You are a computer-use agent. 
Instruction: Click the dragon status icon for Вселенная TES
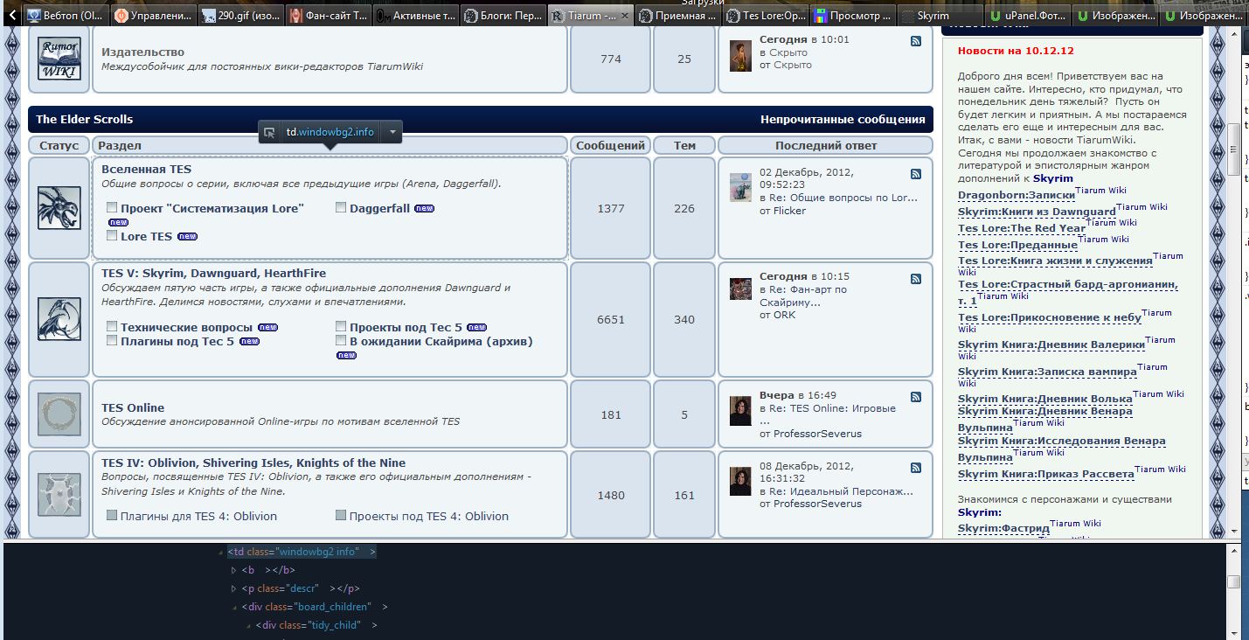(59, 207)
